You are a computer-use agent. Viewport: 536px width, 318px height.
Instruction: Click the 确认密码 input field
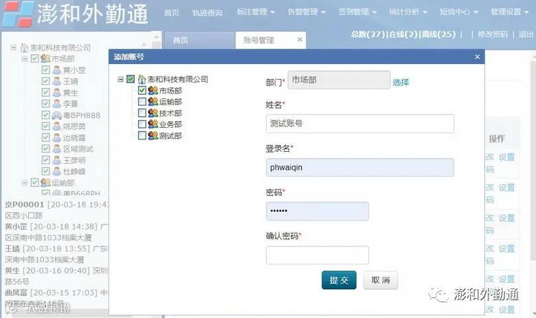pyautogui.click(x=317, y=255)
